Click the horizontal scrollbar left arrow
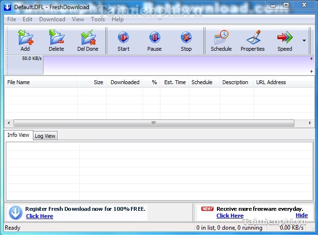The width and height of the screenshot is (318, 235). click(x=9, y=123)
